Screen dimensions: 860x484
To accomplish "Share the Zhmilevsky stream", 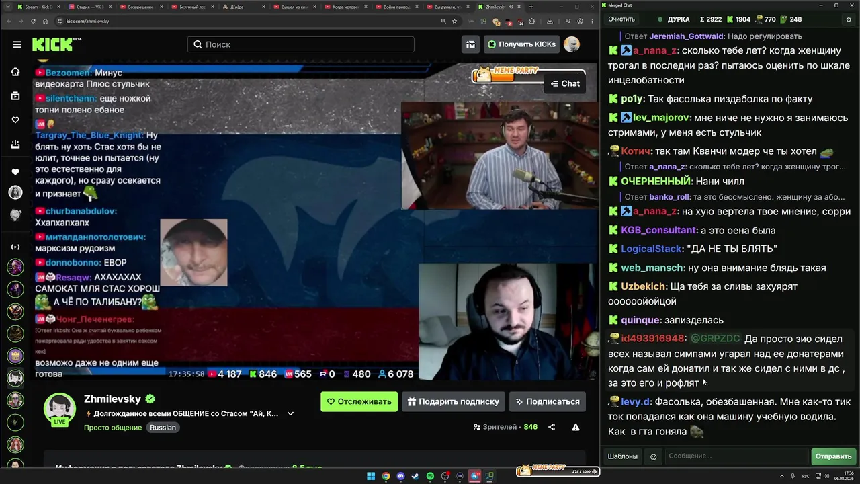I will [x=552, y=427].
